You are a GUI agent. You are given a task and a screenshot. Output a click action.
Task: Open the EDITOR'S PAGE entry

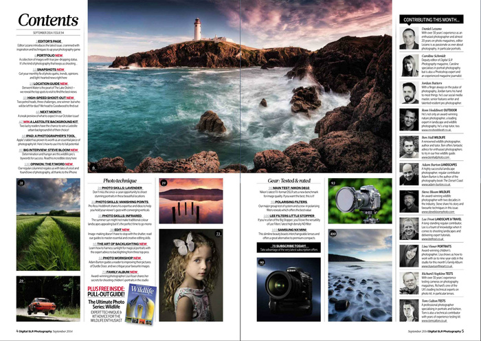pos(49,41)
